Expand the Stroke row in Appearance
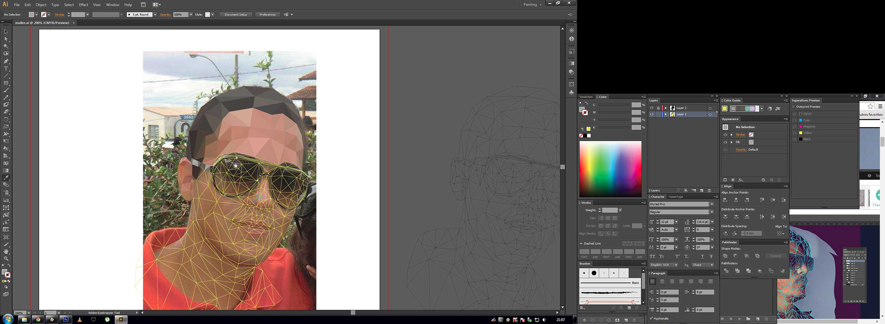 [732, 135]
